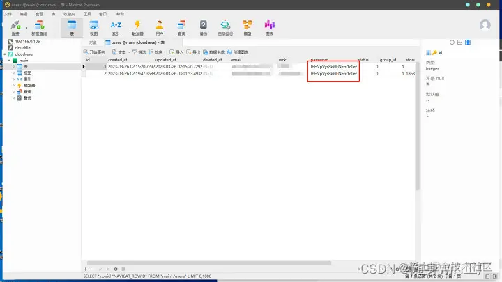
Task: Select the users @main (cloudreve) tab
Action: point(135,42)
